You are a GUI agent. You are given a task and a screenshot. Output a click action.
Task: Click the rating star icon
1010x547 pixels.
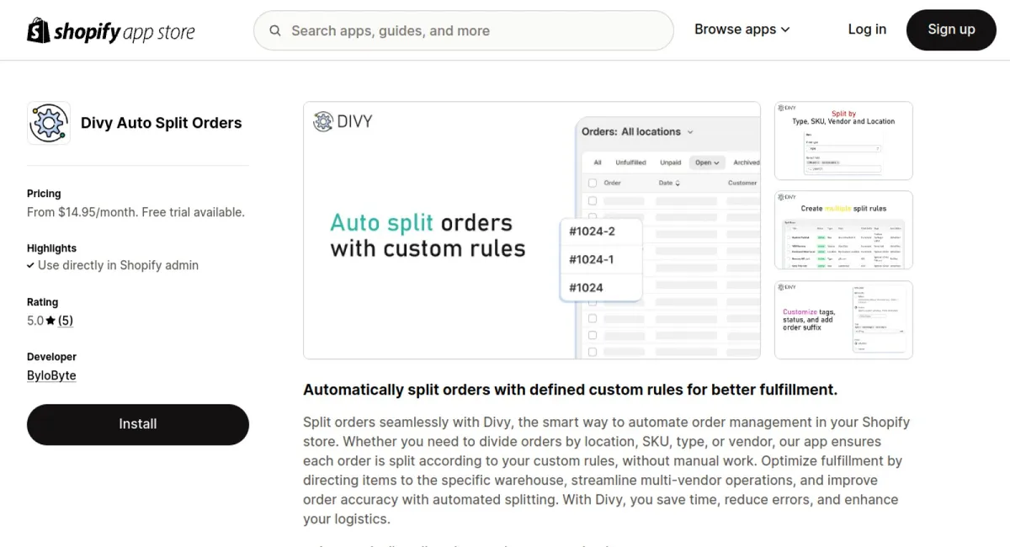click(x=50, y=321)
